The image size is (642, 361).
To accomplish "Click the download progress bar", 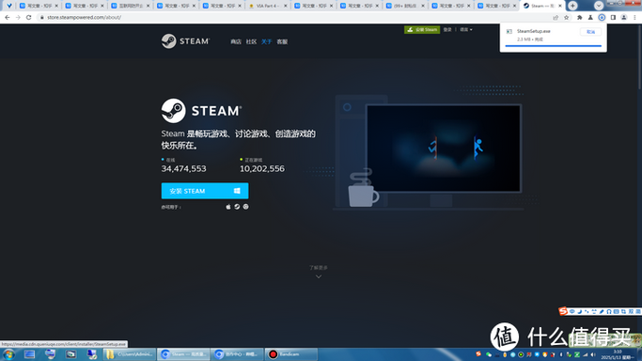I will (553, 46).
